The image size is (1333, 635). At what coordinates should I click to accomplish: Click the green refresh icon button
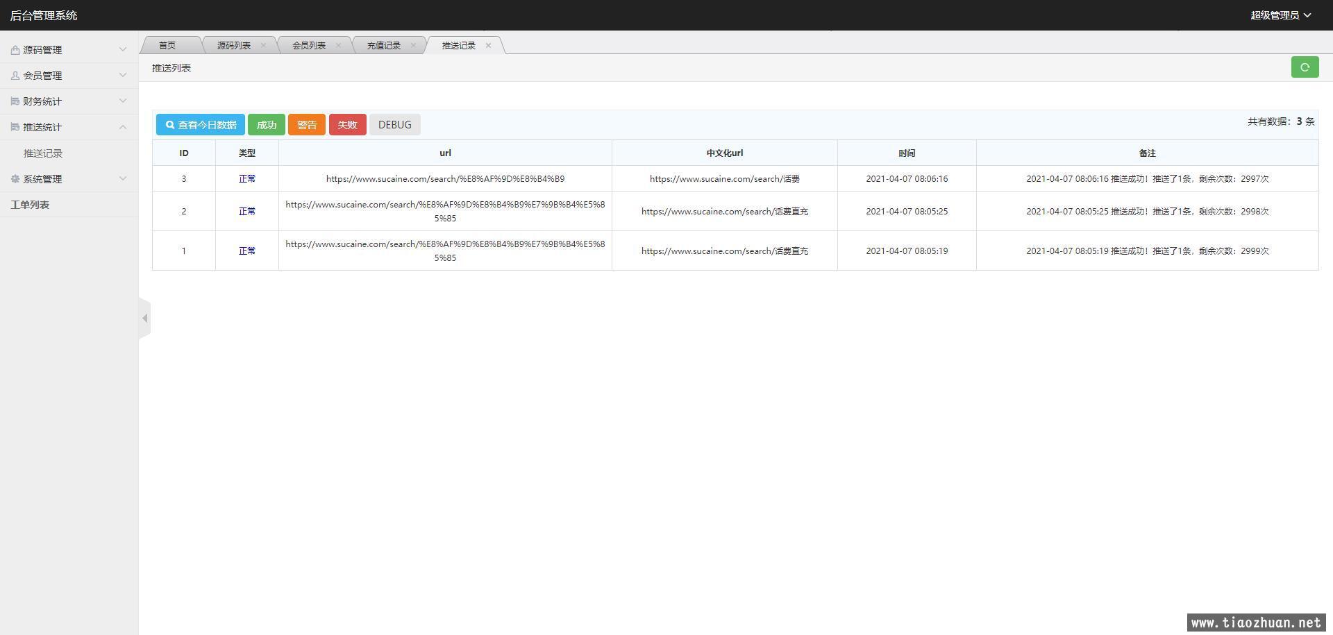point(1305,67)
